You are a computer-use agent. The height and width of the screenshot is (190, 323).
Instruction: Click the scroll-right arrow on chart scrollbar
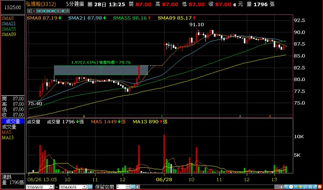pyautogui.click(x=282, y=187)
